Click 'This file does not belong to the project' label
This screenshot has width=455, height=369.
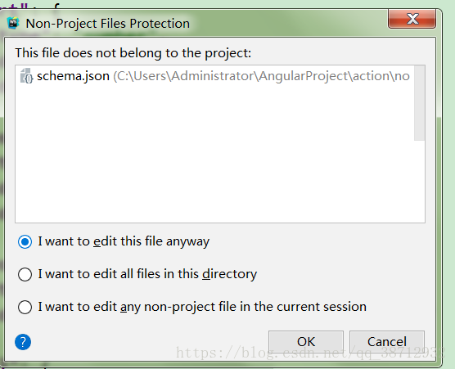click(133, 53)
